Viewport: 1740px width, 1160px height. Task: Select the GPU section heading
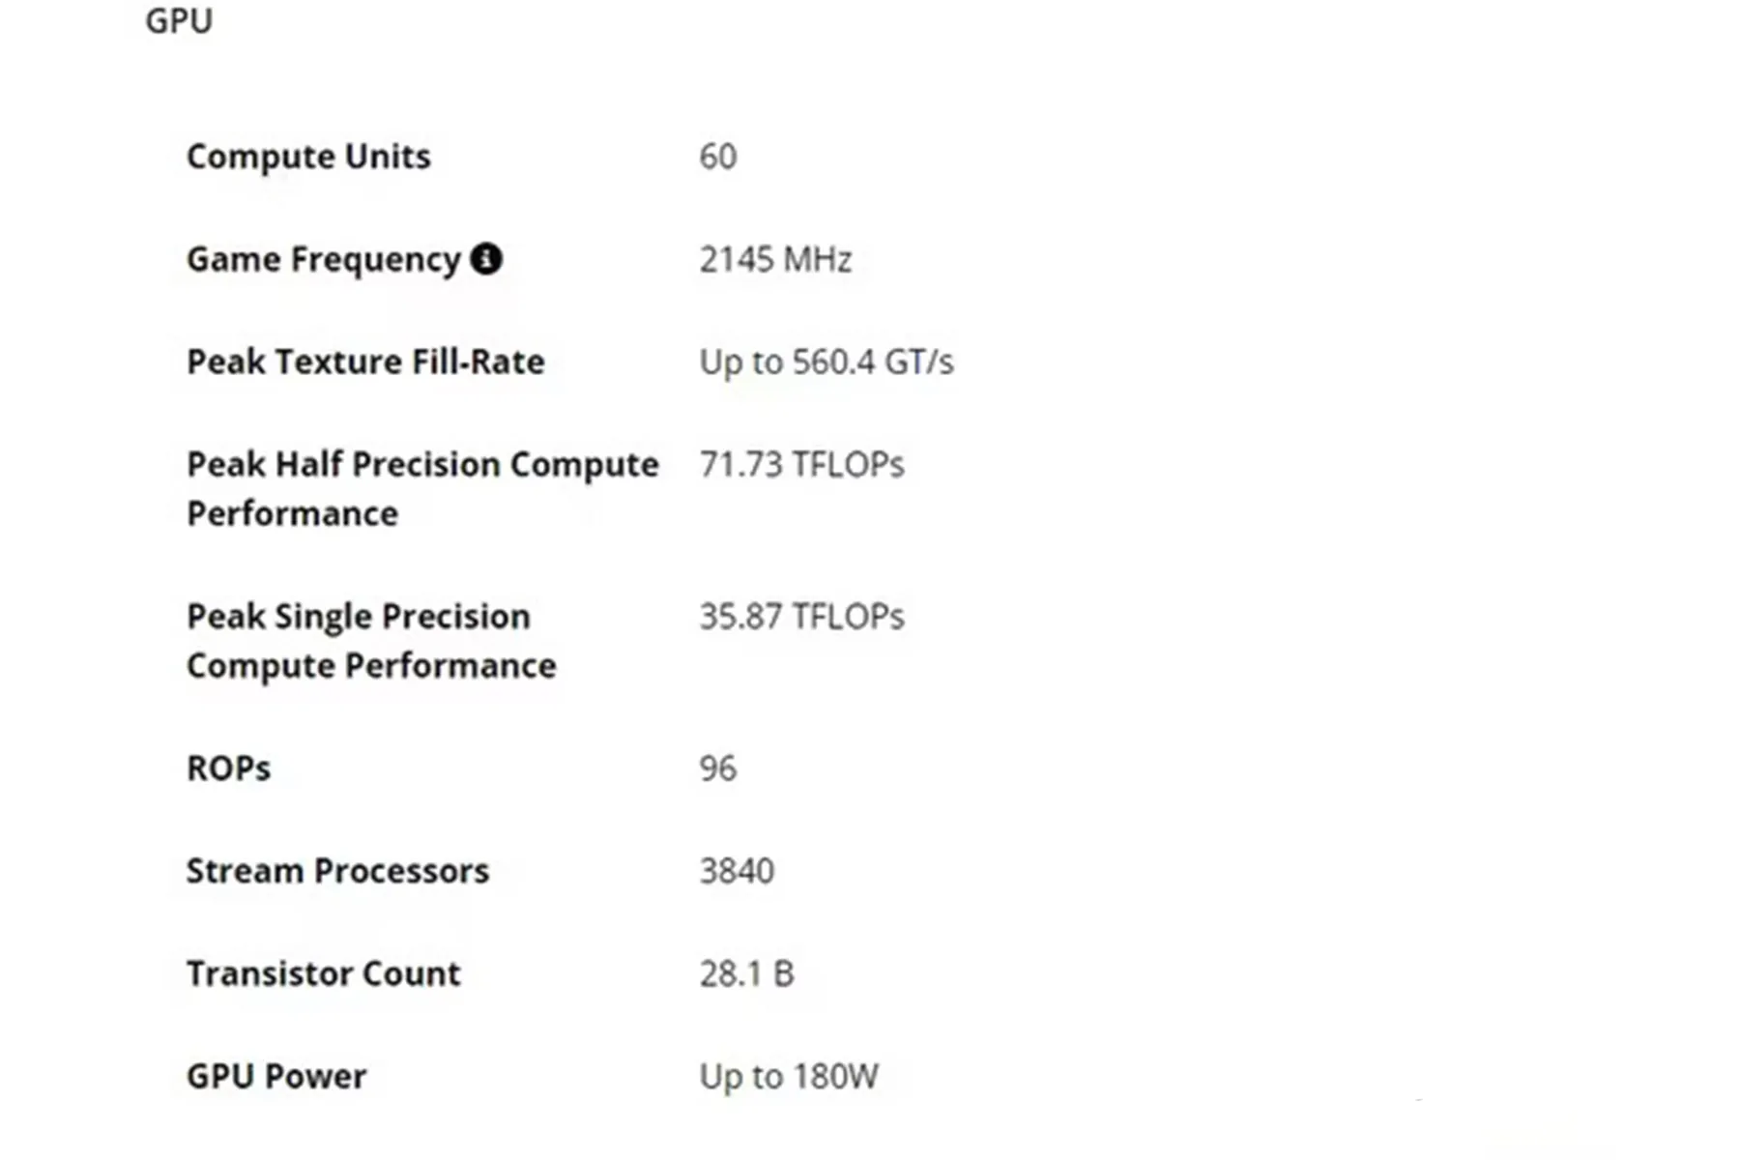[179, 20]
